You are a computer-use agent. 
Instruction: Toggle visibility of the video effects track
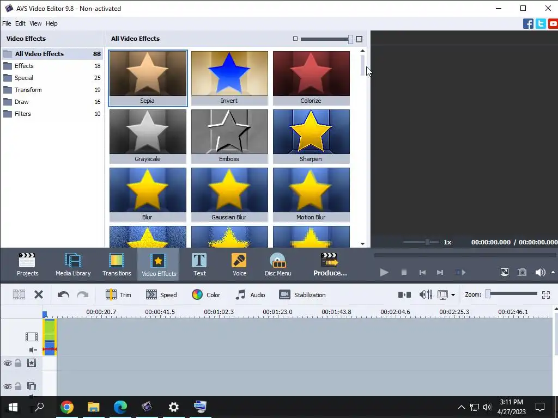8,363
